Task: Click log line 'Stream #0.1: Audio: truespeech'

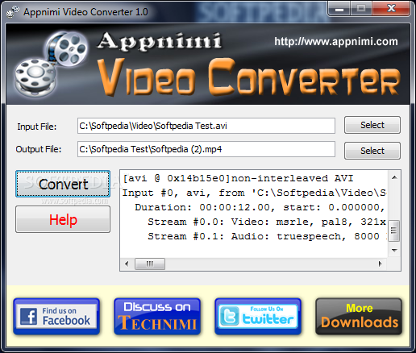Action: point(267,236)
